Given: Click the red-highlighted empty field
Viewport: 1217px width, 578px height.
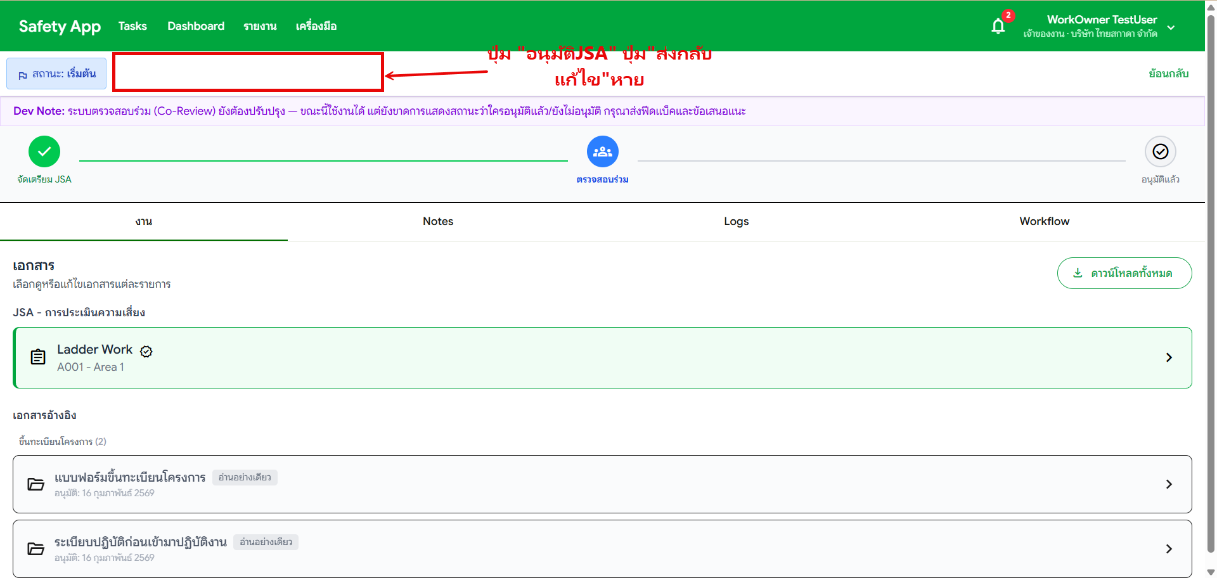Looking at the screenshot, I should point(247,72).
